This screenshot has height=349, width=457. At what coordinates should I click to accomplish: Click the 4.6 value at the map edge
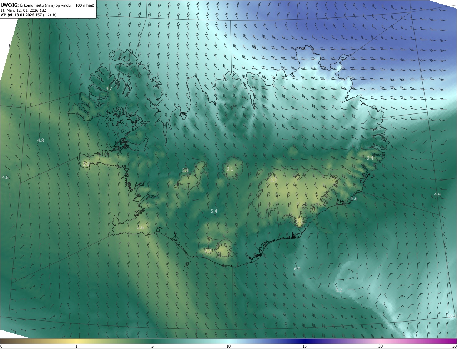tap(5, 177)
